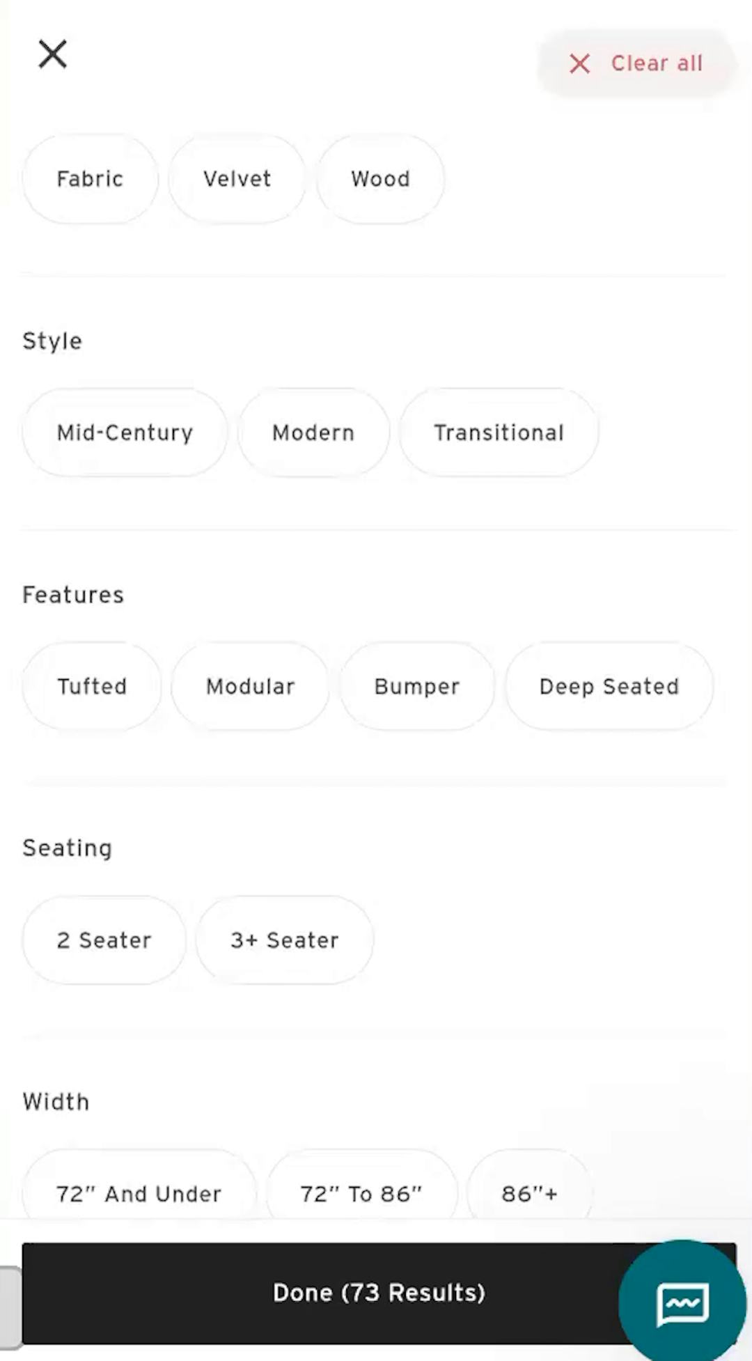Toggle the Velvet material filter
Screen dimensions: 752x1361
tap(237, 178)
